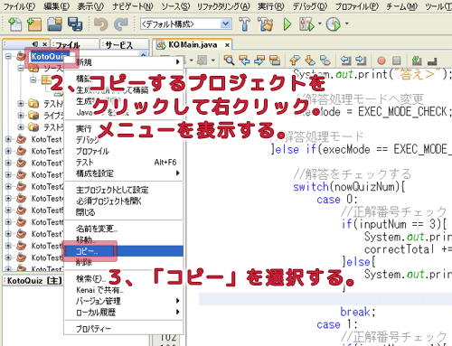
Task: Open the Profile button dropdown arrow
Action: coord(346,23)
